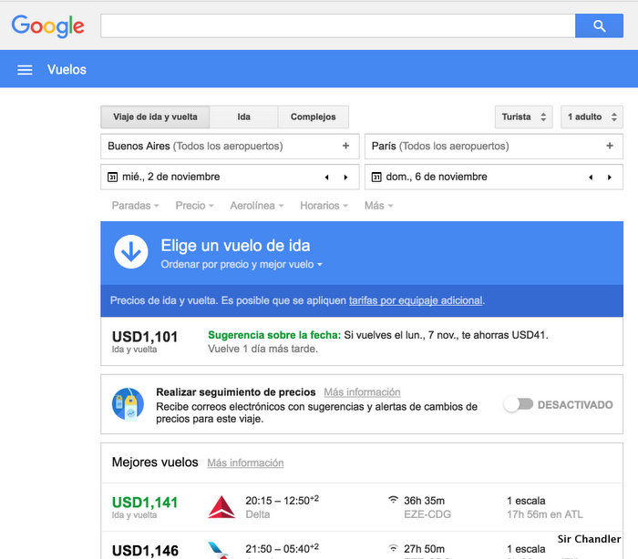Click the Delta airline logo
The width and height of the screenshot is (638, 559).
point(221,507)
